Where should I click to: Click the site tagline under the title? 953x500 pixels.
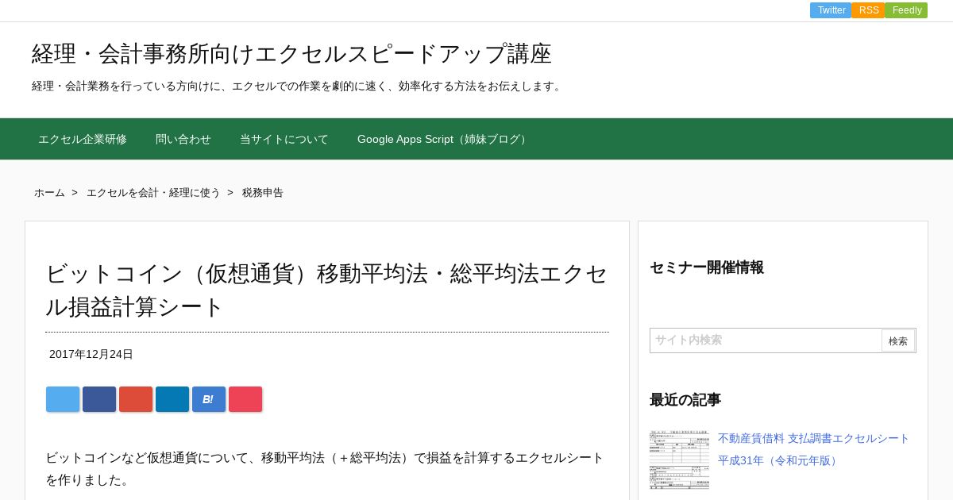pyautogui.click(x=299, y=86)
